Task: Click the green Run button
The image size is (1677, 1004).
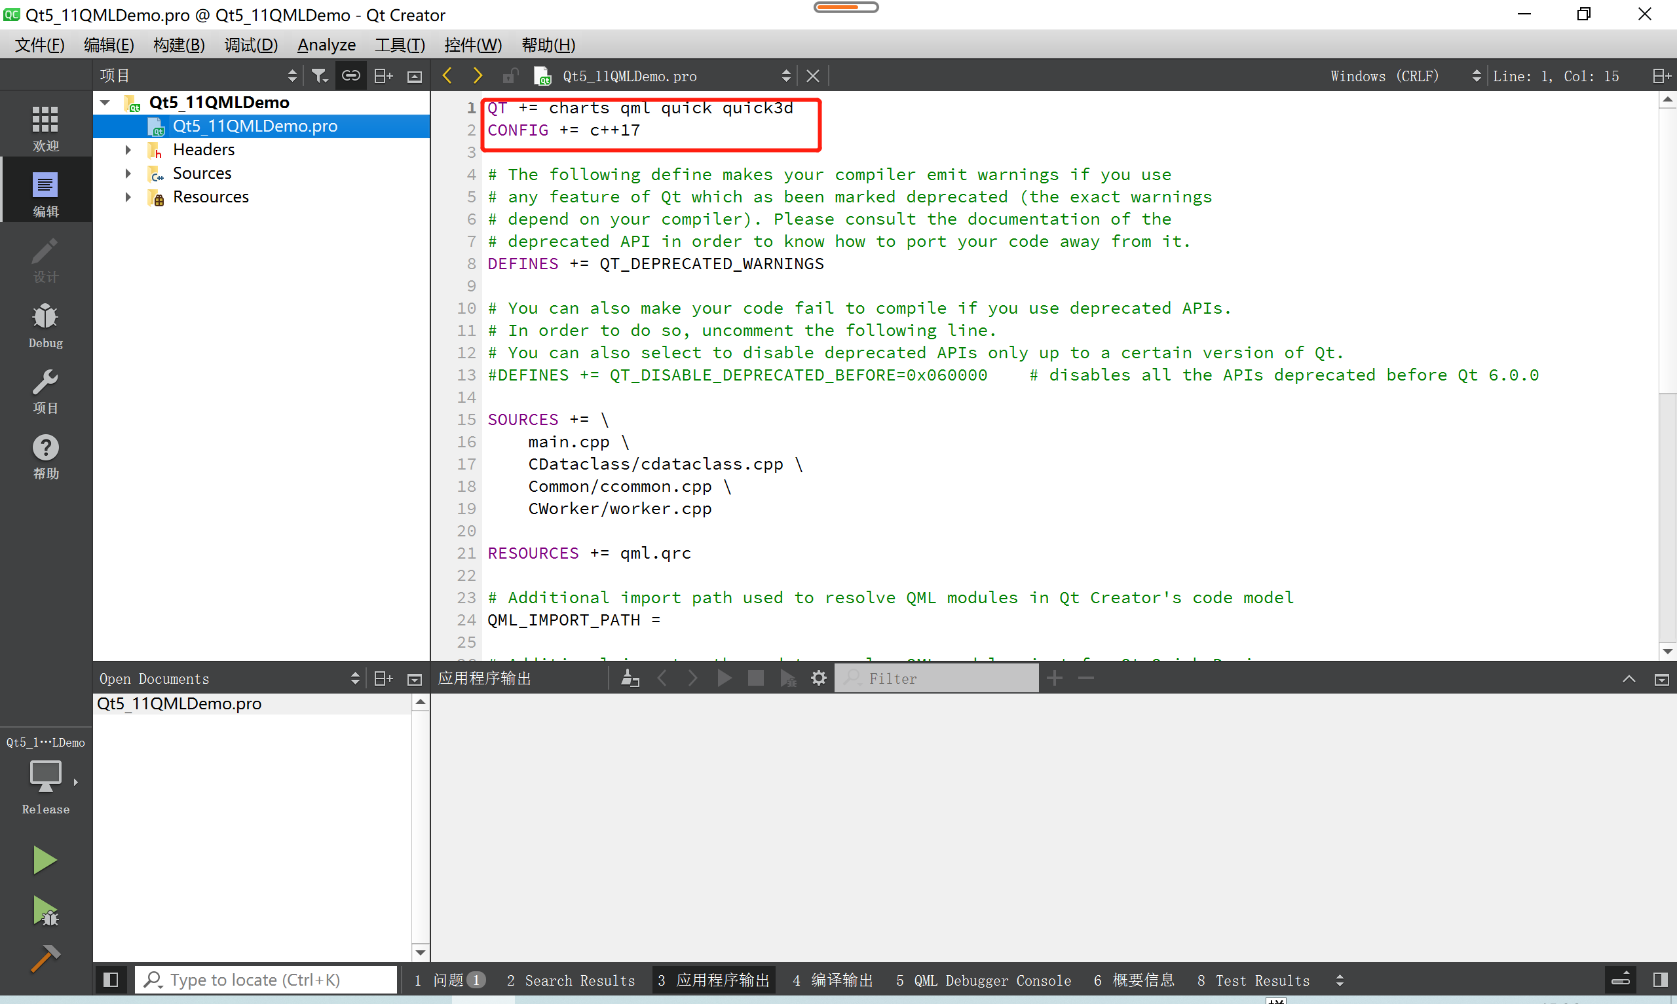Action: 45,861
